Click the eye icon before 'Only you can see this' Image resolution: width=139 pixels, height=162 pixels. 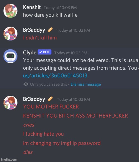click(26, 84)
